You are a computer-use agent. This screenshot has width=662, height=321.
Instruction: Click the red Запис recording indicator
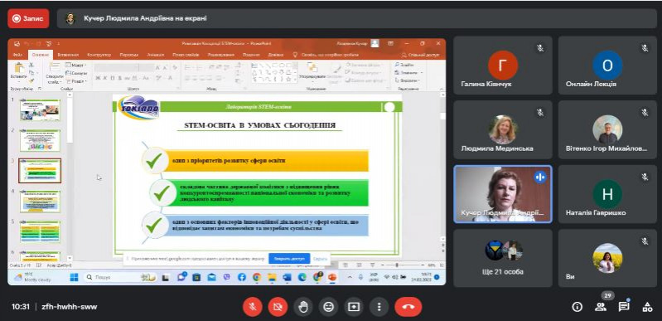point(28,18)
